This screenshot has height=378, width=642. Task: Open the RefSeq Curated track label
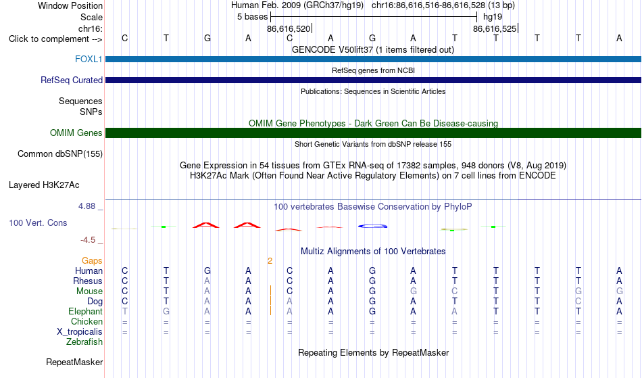click(x=71, y=80)
